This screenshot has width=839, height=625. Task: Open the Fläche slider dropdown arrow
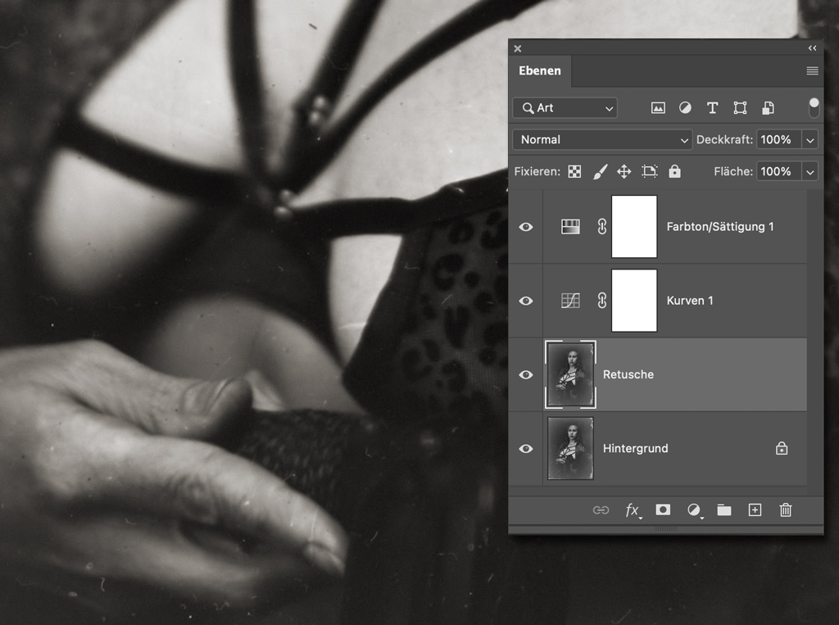tap(810, 172)
